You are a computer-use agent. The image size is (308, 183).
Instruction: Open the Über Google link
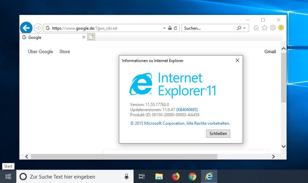pos(41,51)
